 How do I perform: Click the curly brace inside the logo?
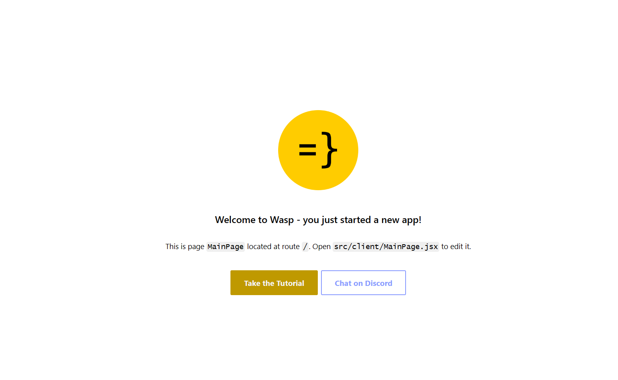pyautogui.click(x=329, y=150)
